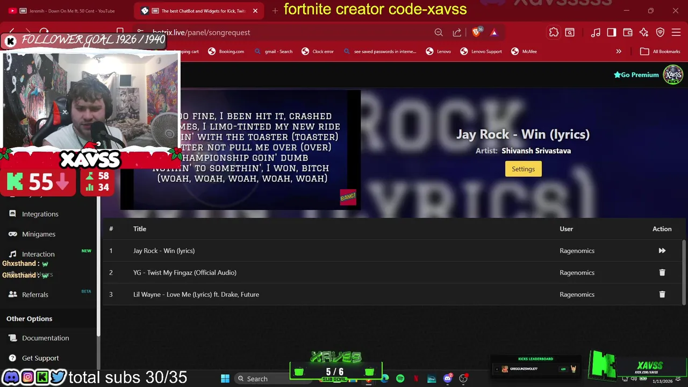The height and width of the screenshot is (387, 688).
Task: Toggle the browser sidebar panel icon
Action: 612,32
